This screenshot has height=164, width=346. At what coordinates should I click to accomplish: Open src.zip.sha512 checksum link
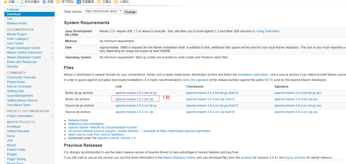tap(210, 112)
